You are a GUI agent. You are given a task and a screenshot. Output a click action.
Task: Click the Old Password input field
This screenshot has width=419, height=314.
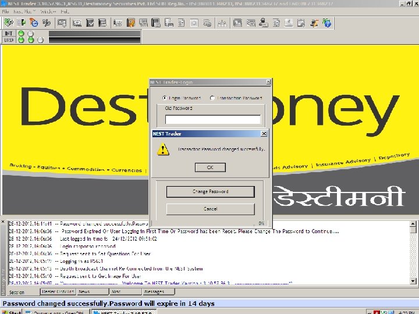(213, 119)
